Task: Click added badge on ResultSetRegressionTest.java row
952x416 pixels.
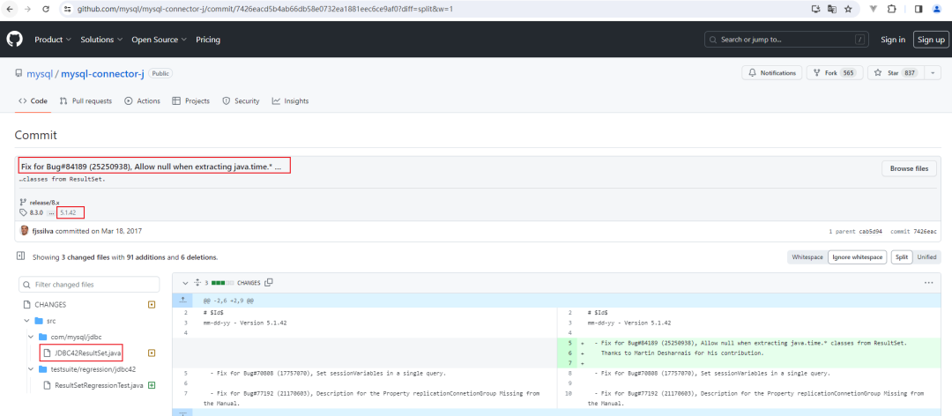Action: pyautogui.click(x=152, y=385)
